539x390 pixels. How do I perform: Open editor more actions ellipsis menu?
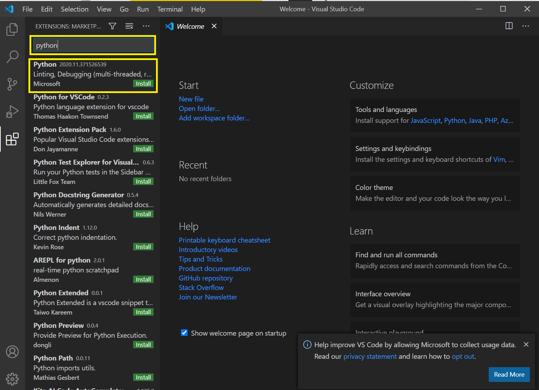point(526,26)
